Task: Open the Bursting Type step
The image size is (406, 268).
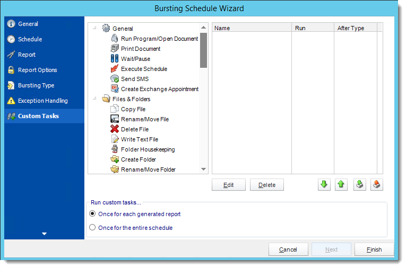Action: pyautogui.click(x=44, y=85)
